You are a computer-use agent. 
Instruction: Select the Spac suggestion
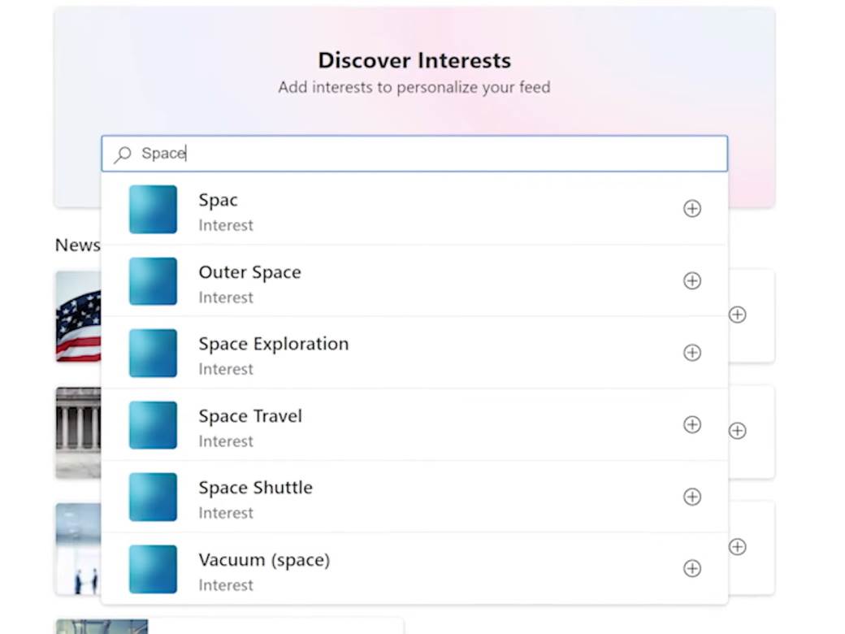219,201
